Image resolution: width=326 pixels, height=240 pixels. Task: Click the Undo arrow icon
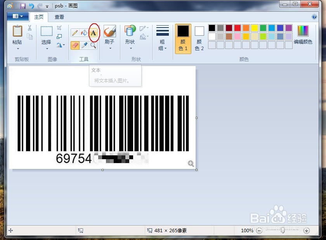pos(31,6)
